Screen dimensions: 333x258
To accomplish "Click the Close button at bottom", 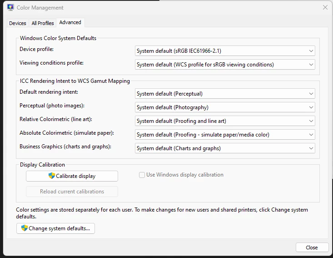I will click(x=312, y=248).
